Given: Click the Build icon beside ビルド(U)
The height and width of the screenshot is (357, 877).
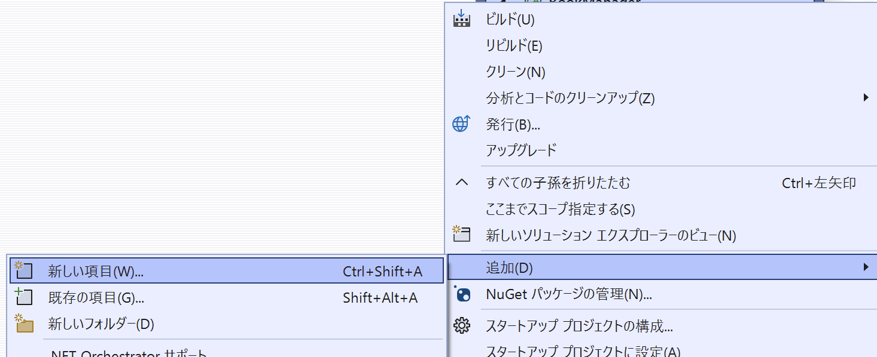Looking at the screenshot, I should [461, 19].
